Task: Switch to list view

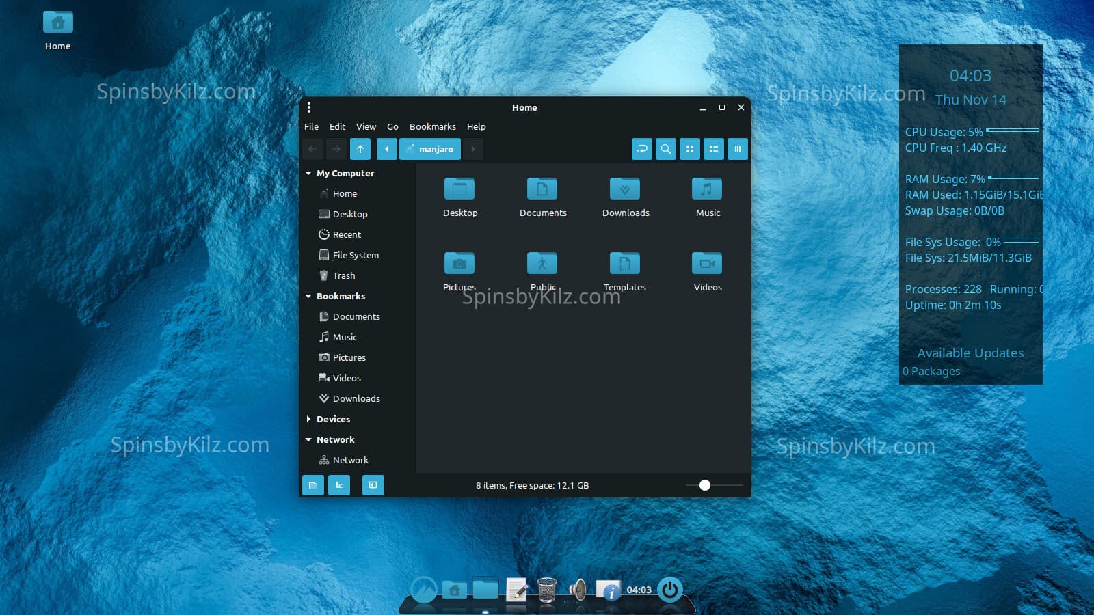Action: click(713, 149)
